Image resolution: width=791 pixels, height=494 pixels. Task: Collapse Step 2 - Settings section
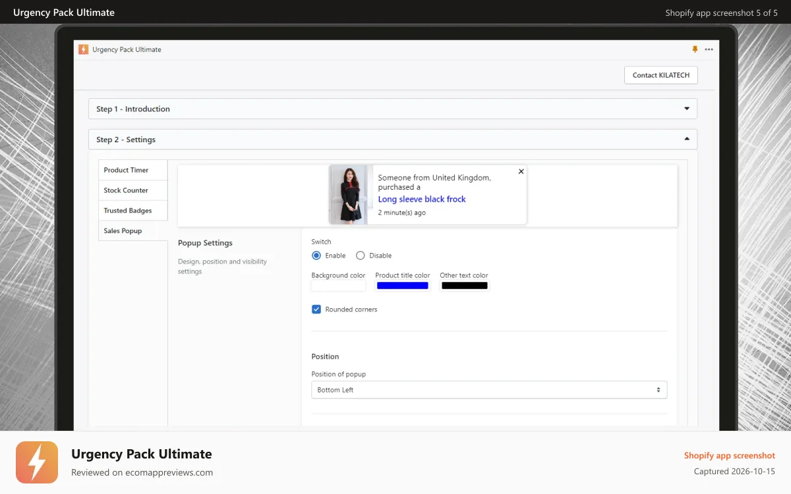(393, 140)
